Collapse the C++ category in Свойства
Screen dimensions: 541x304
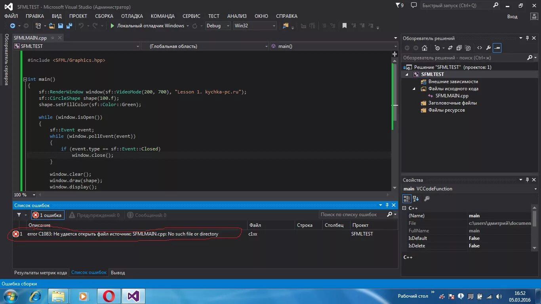404,208
